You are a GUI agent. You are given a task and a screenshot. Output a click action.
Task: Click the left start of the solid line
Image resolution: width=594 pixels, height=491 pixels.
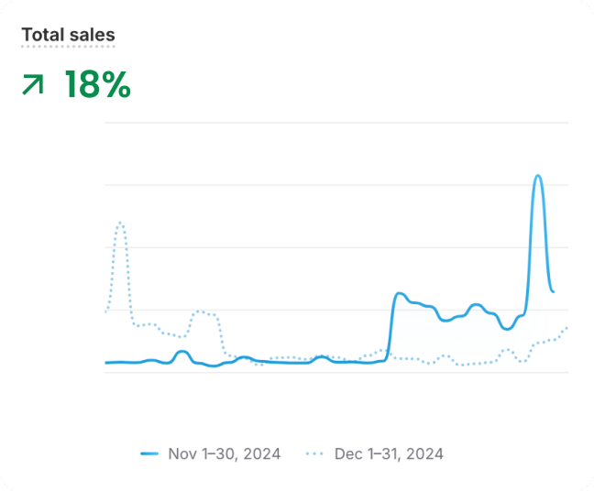click(106, 363)
